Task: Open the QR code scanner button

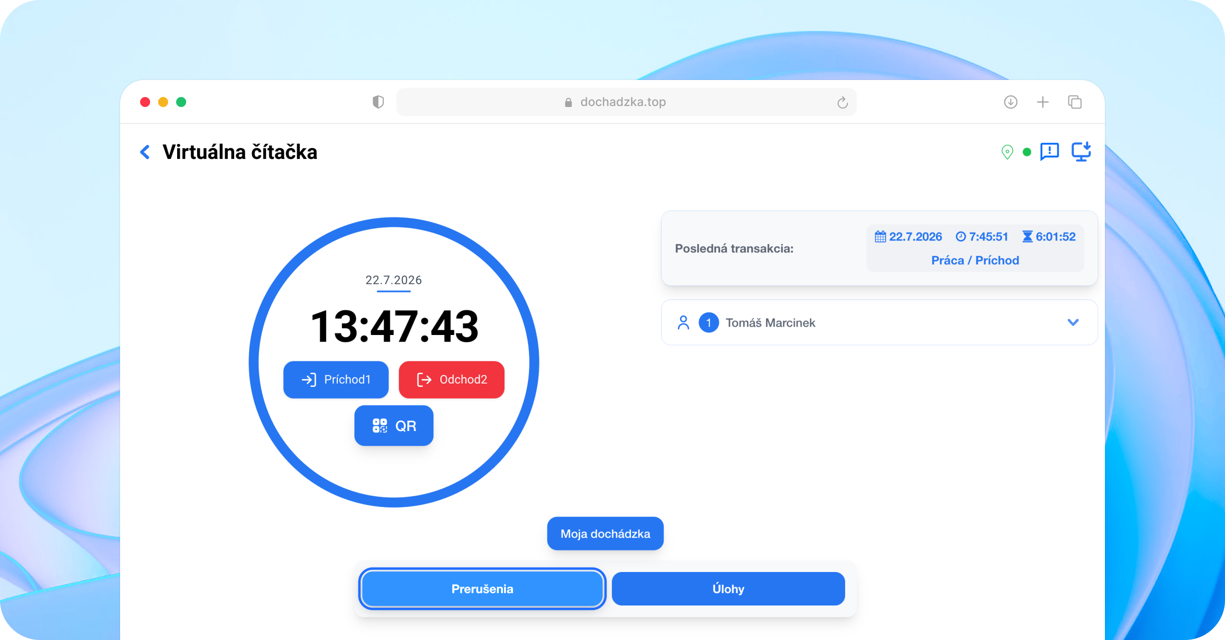Action: (x=394, y=425)
